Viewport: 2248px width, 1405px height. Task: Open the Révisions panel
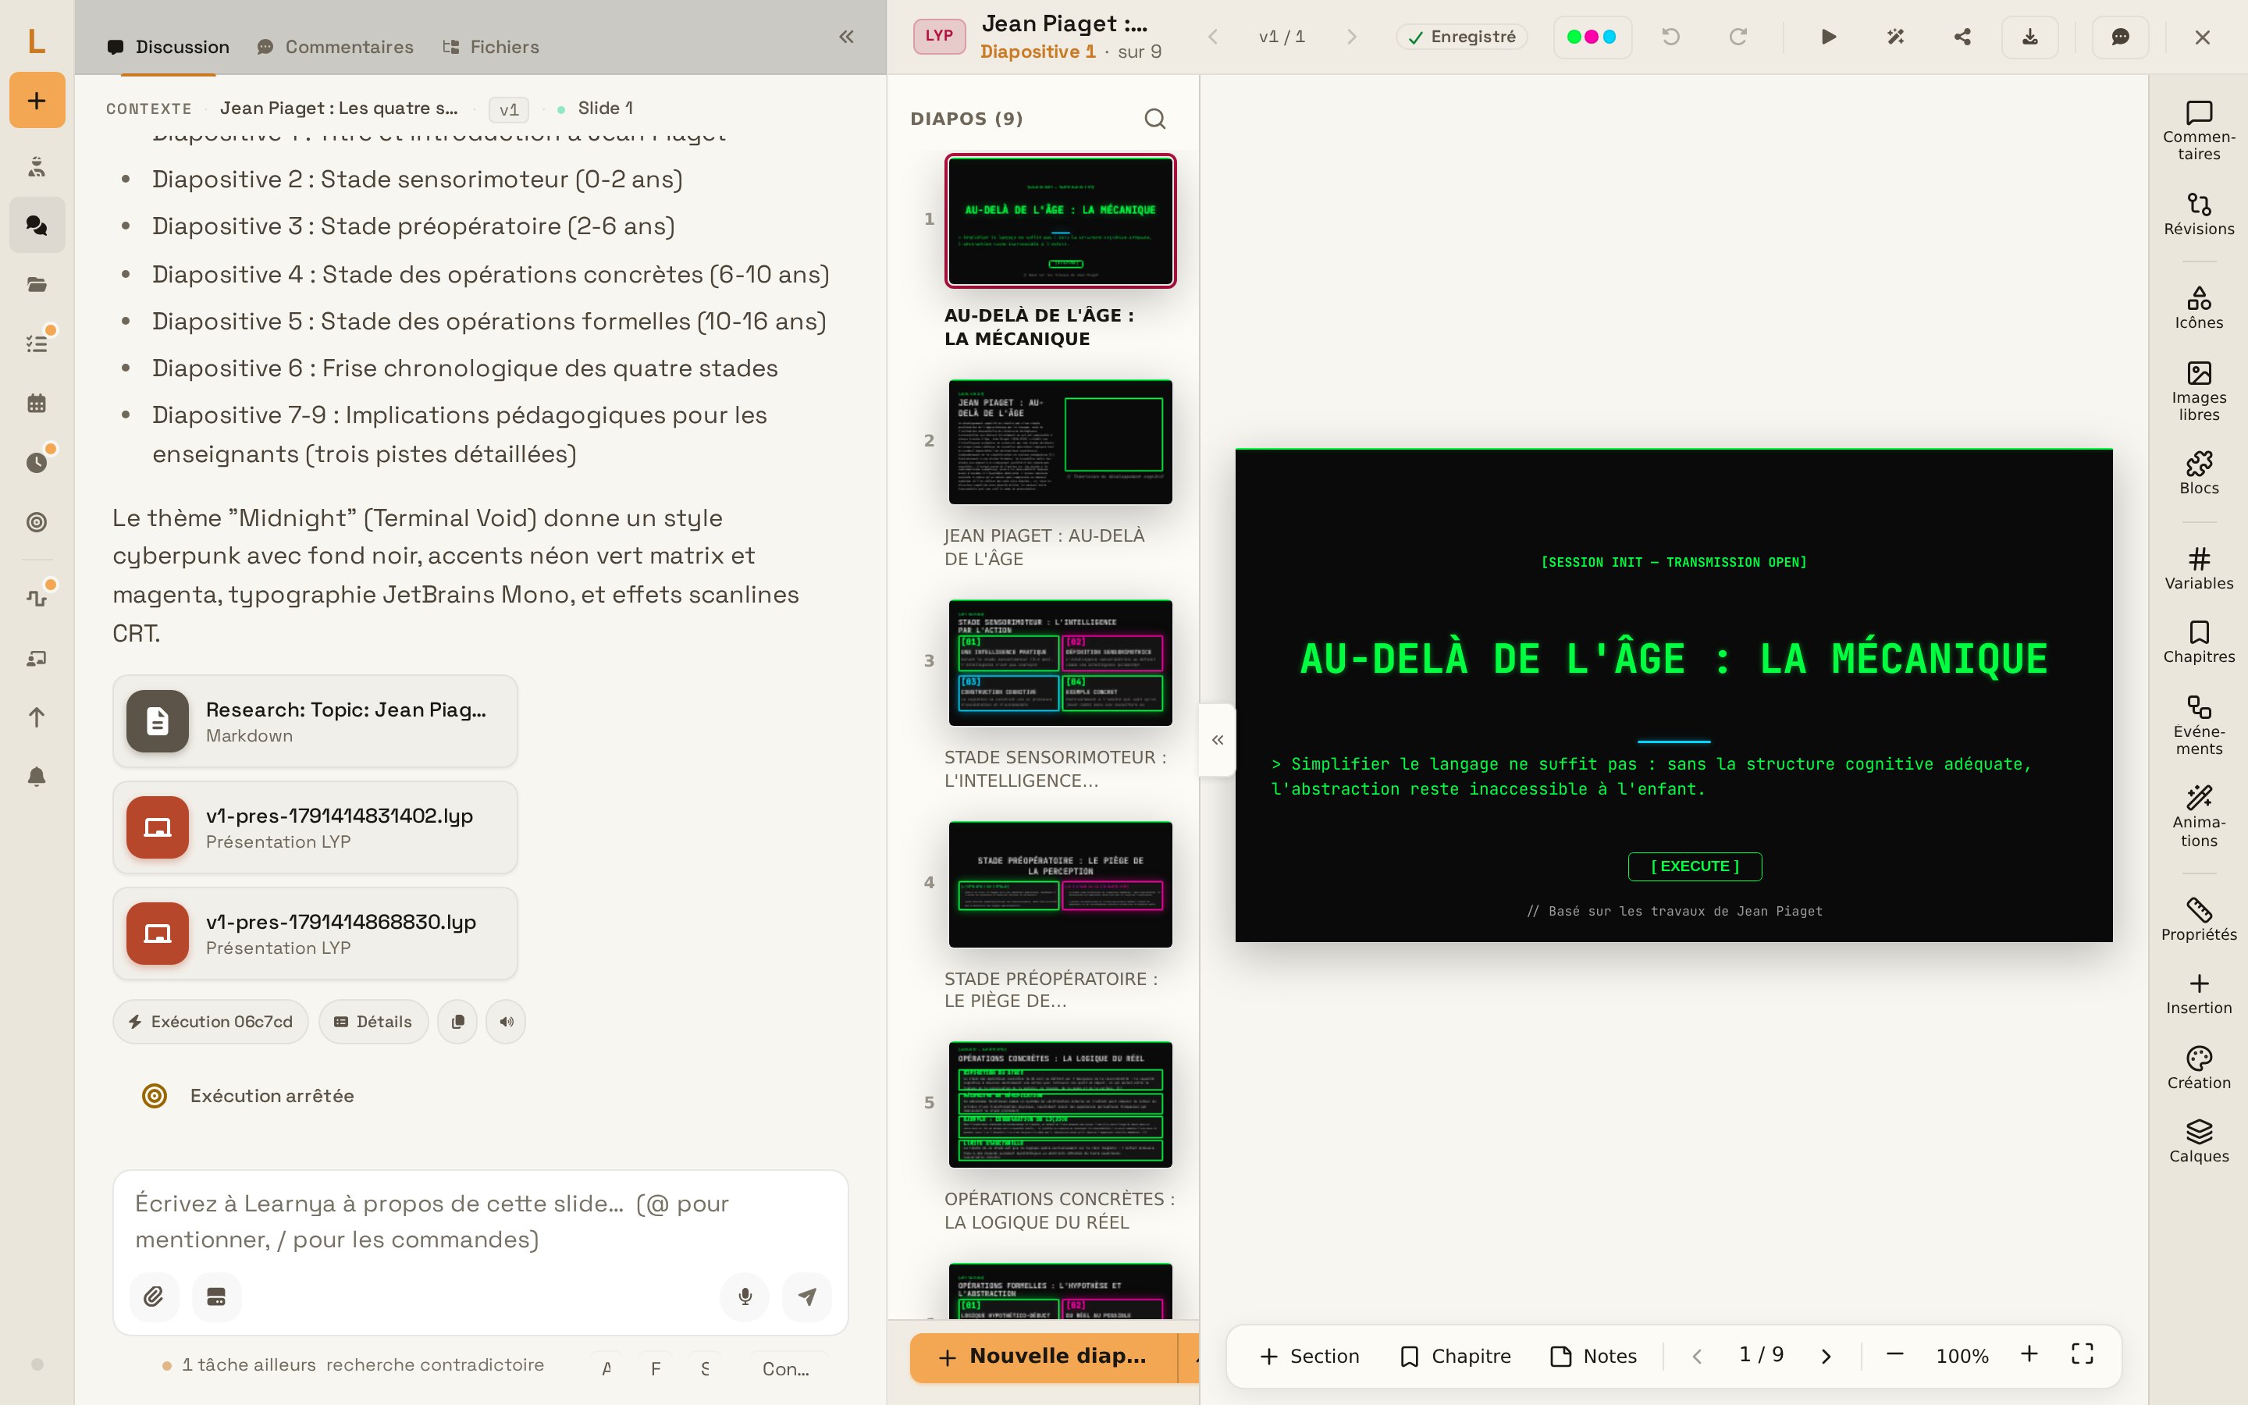2199,214
